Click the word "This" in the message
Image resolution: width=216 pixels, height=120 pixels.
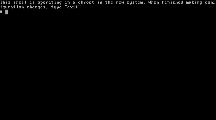(5, 2)
